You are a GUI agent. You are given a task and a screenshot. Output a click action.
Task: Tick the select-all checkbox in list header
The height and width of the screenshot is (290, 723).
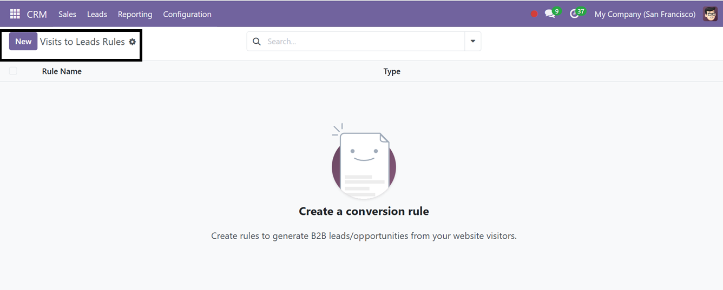tap(13, 71)
